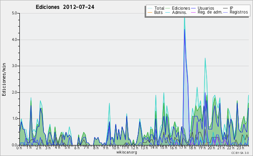Click the '17 h' x-axis label
Image resolution: width=253 pixels, height=156 pixels.
coord(183,148)
